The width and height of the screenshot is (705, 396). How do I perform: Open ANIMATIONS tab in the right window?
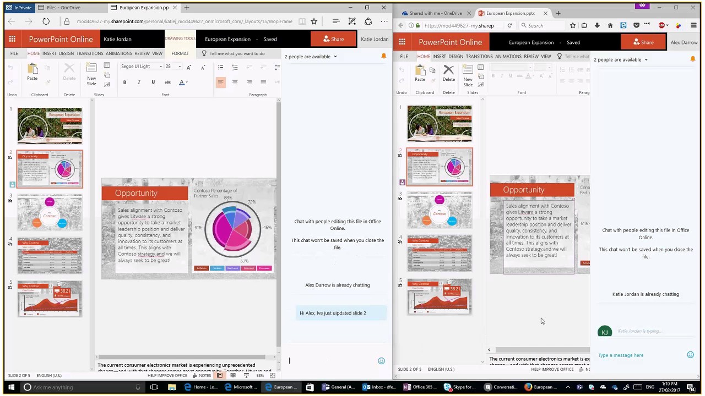(x=508, y=56)
